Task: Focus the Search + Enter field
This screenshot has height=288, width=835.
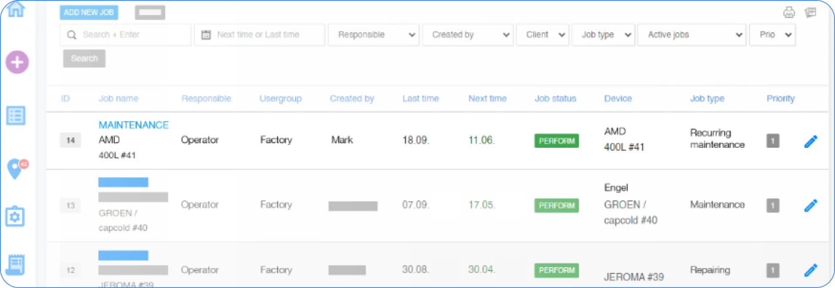Action: pyautogui.click(x=125, y=35)
